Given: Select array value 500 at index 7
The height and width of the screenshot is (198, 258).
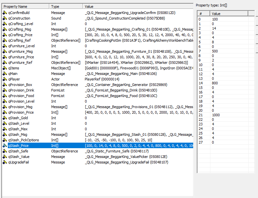Looking at the screenshot, I should [215, 51].
